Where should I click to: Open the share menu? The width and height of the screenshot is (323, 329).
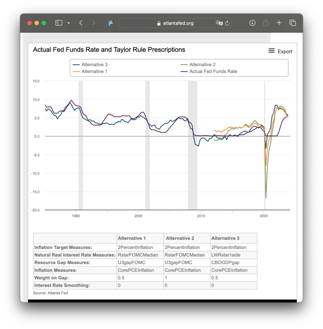(x=266, y=23)
